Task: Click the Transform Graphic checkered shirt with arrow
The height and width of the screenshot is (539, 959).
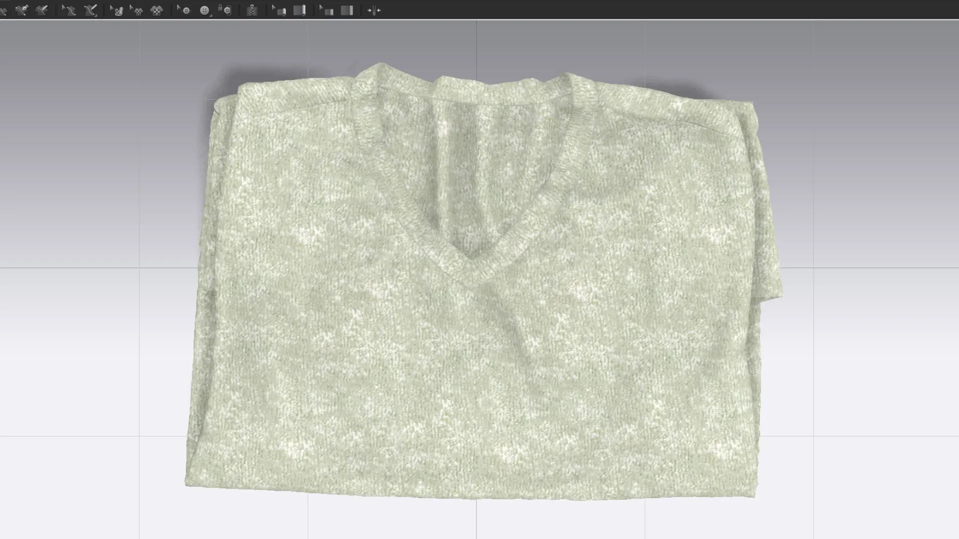Action: (x=136, y=10)
